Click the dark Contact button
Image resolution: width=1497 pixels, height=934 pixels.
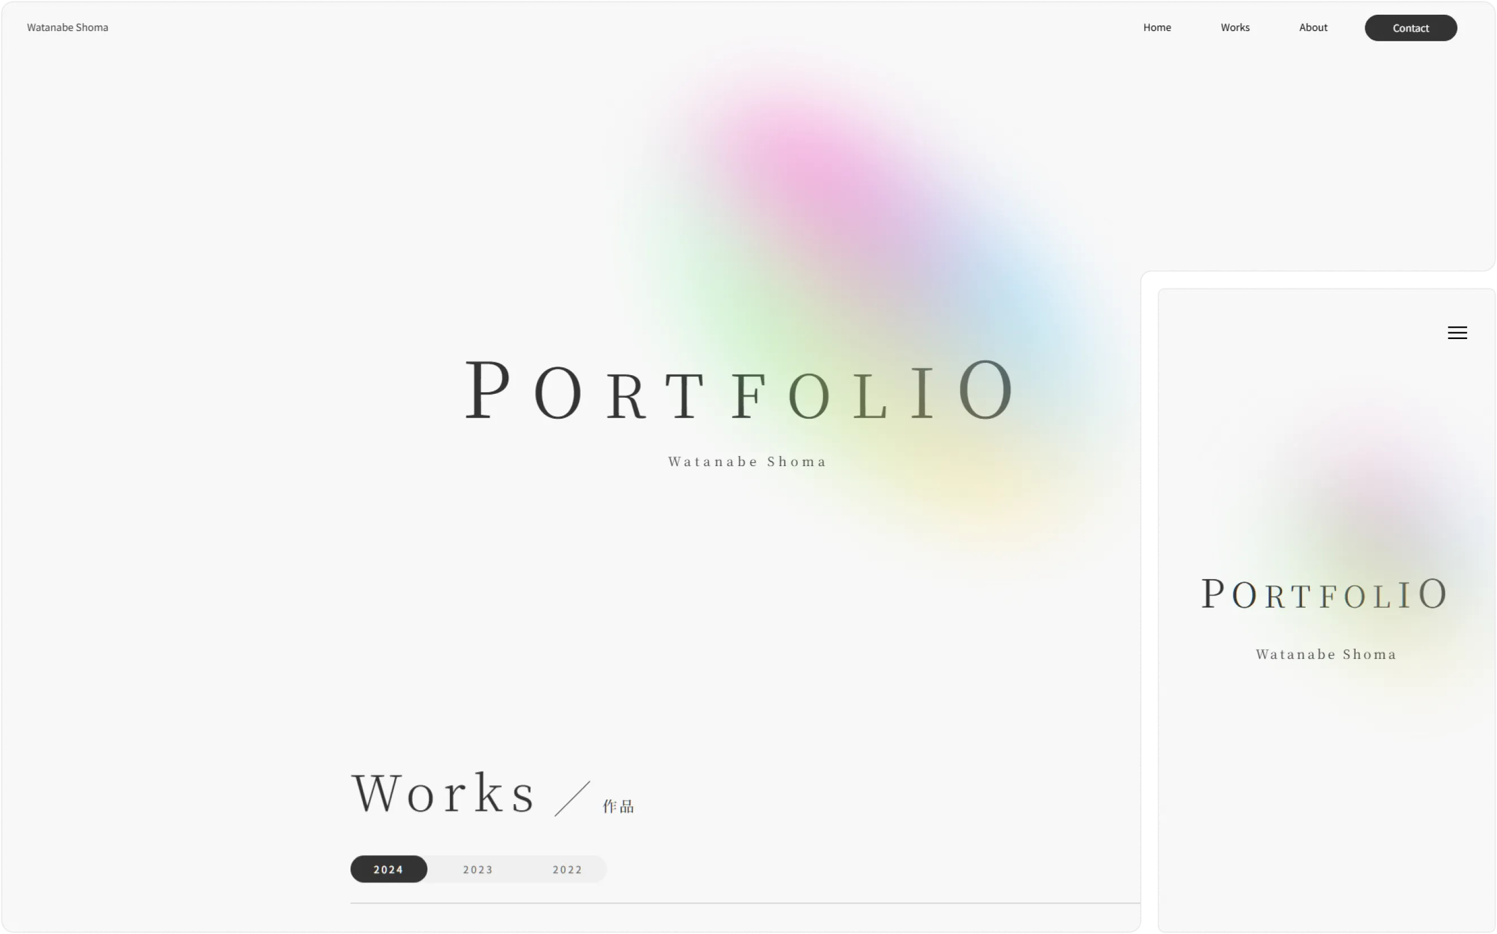click(x=1411, y=28)
